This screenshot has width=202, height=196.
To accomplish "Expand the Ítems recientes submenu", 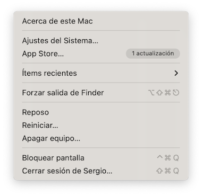I will pos(101,73).
